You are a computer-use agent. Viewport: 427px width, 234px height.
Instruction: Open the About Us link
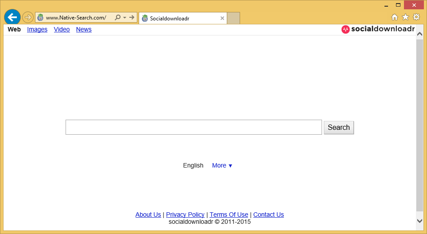coord(148,214)
